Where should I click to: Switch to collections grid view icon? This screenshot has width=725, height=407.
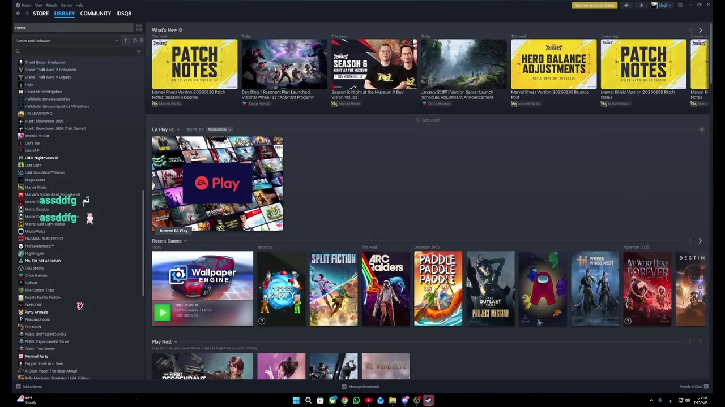[139, 28]
